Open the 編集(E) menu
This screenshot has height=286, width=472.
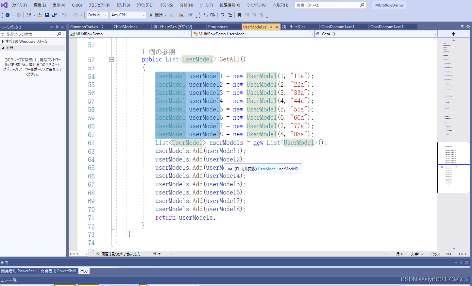pos(40,5)
